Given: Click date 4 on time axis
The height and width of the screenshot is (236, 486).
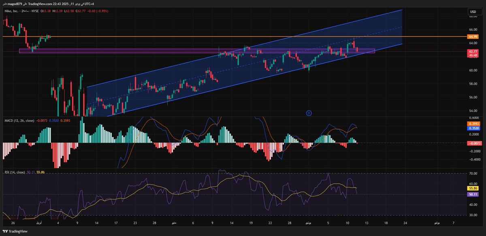Looking at the screenshot, I should [58, 223].
